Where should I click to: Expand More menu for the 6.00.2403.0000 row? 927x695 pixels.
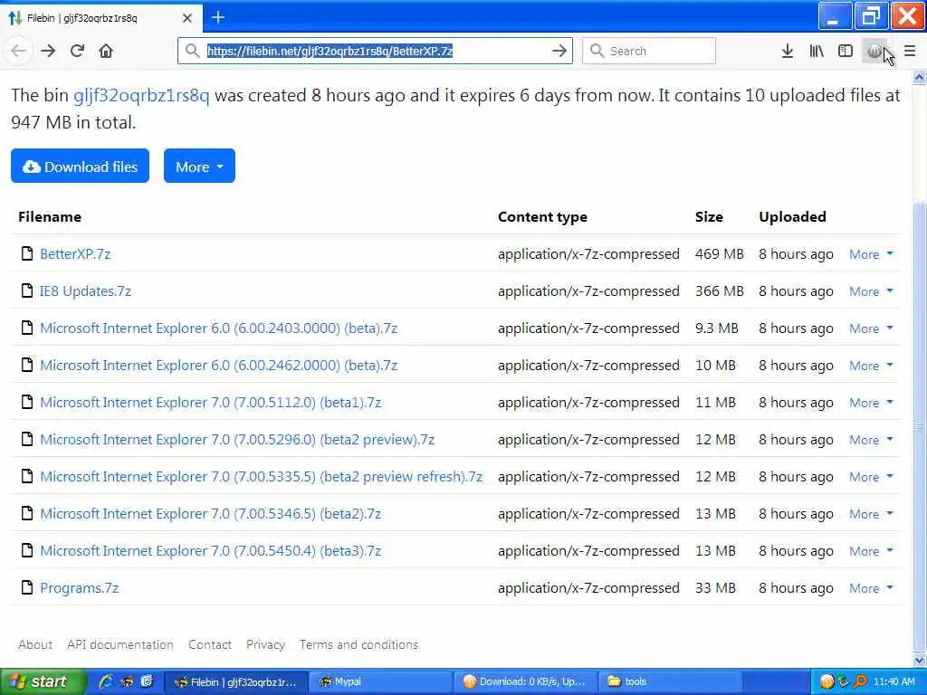(871, 328)
